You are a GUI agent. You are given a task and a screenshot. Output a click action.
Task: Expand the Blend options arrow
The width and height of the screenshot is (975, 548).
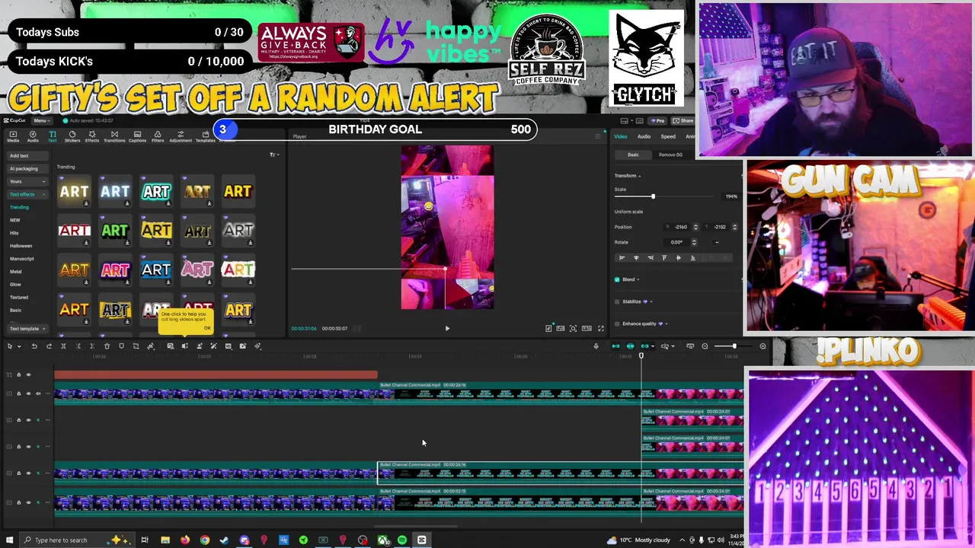pyautogui.click(x=638, y=279)
